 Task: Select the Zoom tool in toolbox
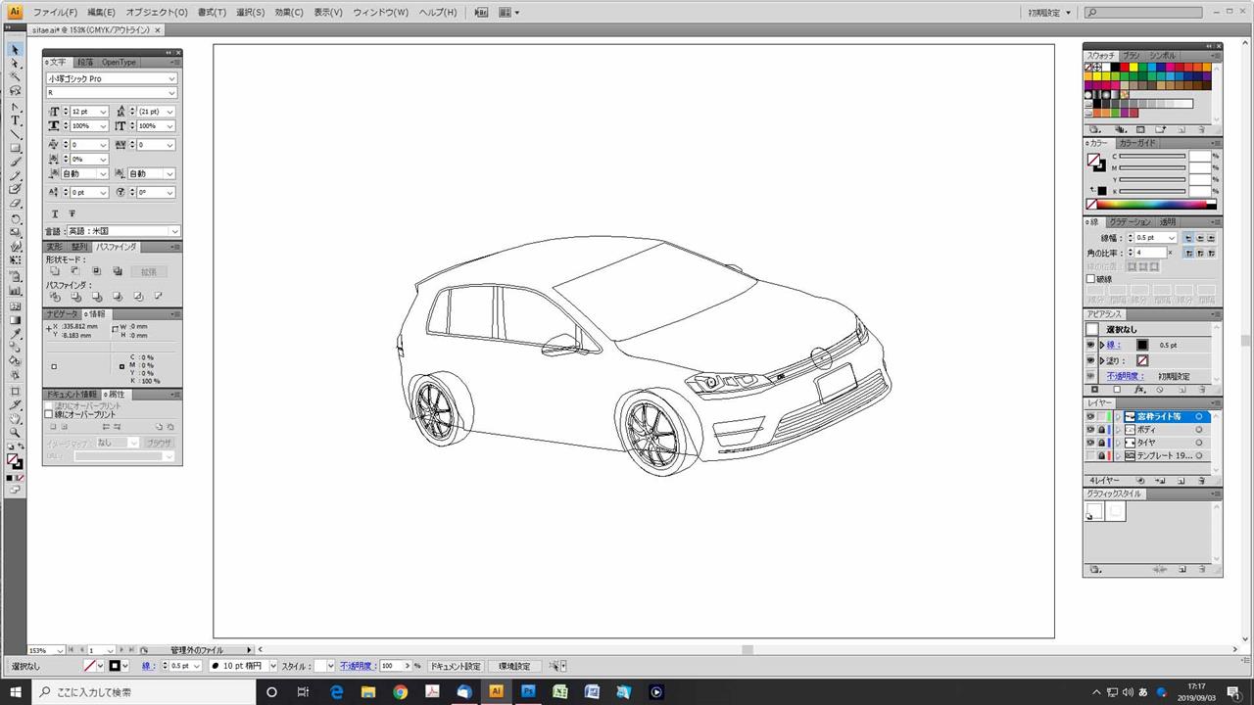pyautogui.click(x=16, y=432)
